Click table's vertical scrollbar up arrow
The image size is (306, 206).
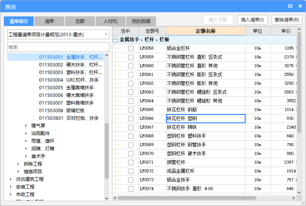299,29
